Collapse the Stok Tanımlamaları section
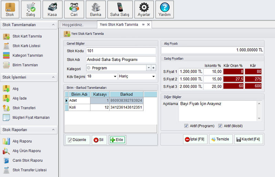Viewport: 275px width, 177px height. [53, 25]
